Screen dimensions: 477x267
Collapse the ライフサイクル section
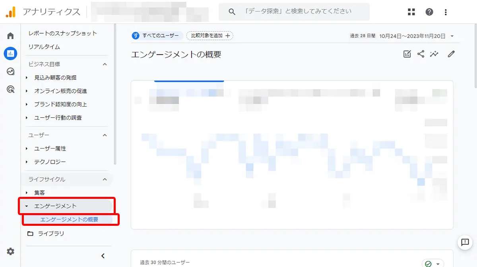click(105, 179)
